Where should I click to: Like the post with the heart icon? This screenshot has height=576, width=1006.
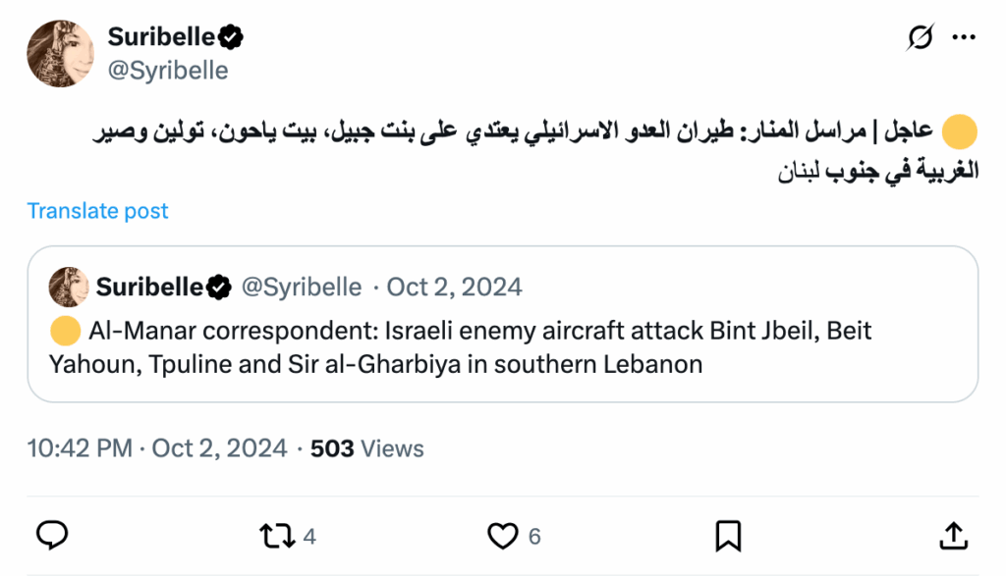coord(502,535)
